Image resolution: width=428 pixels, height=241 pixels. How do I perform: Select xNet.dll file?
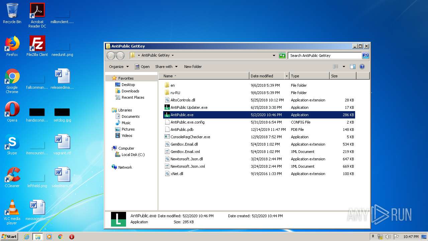(x=259, y=174)
